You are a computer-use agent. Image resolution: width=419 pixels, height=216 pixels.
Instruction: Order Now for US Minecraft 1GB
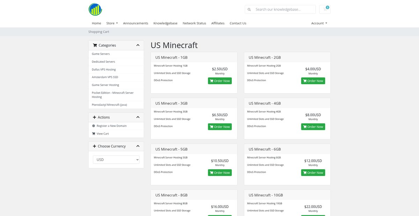[x=220, y=81]
